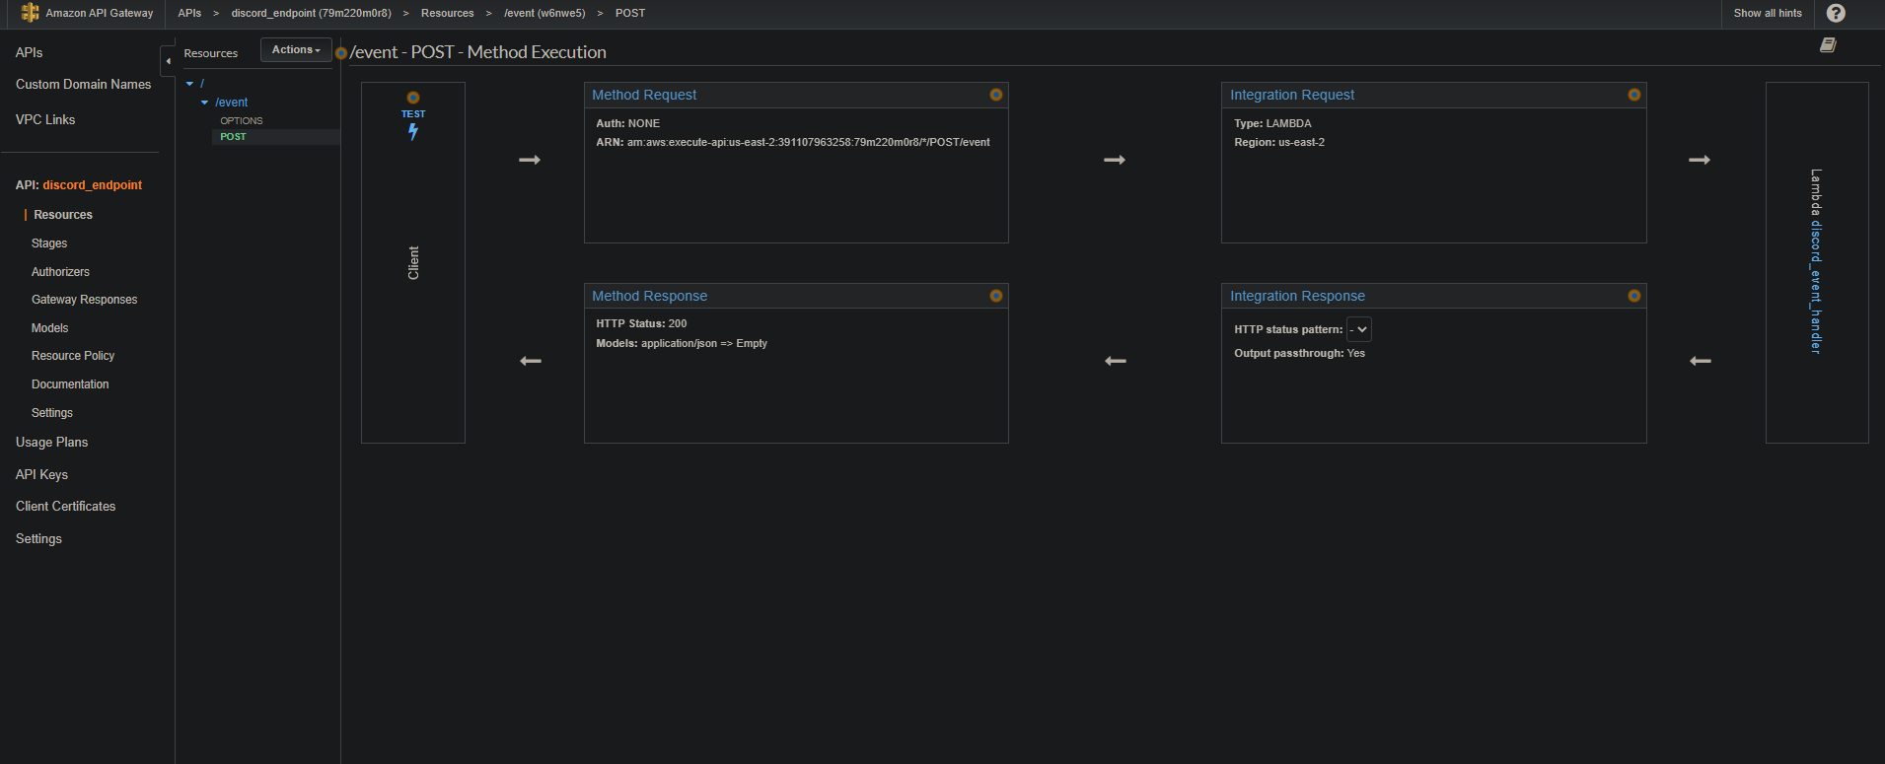Go to APIs in the sidebar
The image size is (1885, 764).
[x=30, y=52]
